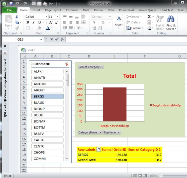Click the Save icon in quick access toolbar
This screenshot has width=187, height=178.
point(11,3)
